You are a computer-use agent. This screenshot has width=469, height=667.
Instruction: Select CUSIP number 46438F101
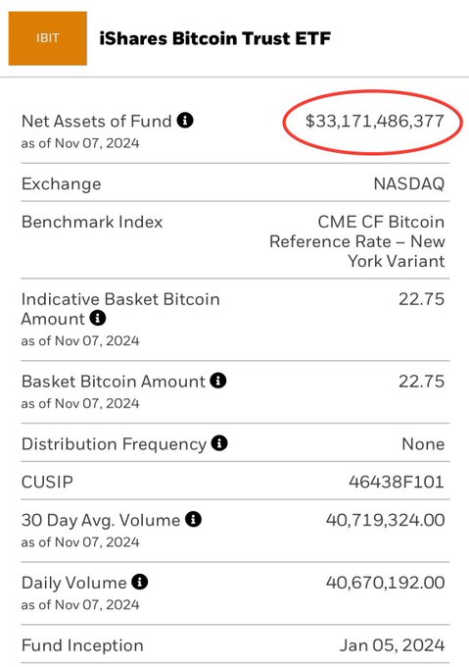[397, 482]
